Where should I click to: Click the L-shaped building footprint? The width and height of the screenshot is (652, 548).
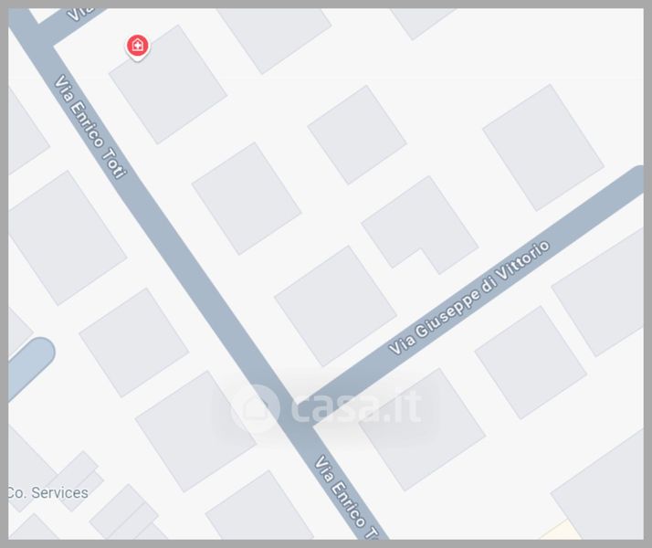tap(419, 225)
